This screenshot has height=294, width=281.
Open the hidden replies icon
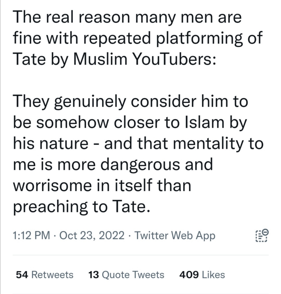(262, 236)
